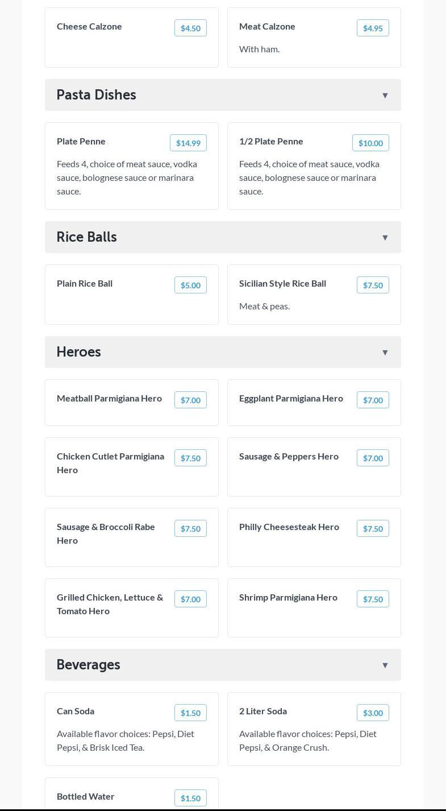Click the Can Soda $1.50 button
Screen dimensions: 446x811
click(x=190, y=713)
